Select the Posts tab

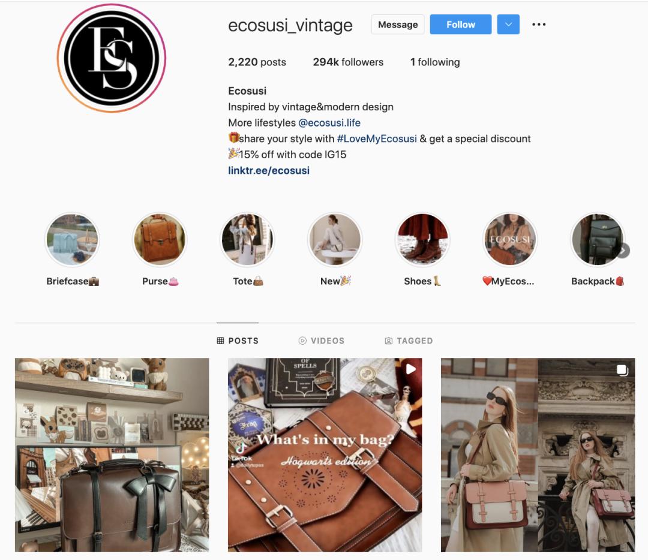tap(238, 341)
